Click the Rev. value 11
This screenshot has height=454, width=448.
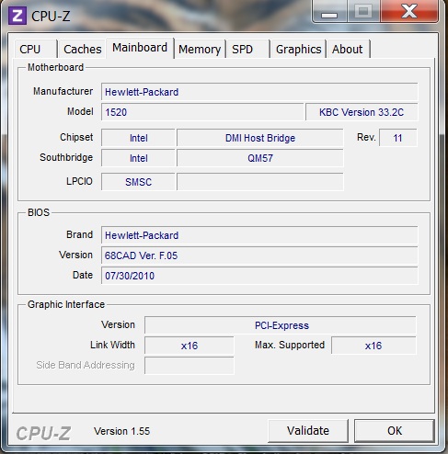(398, 138)
